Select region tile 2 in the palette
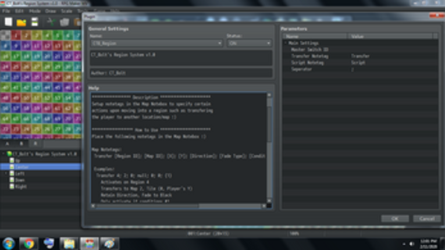The width and height of the screenshot is (445, 250). (26, 35)
